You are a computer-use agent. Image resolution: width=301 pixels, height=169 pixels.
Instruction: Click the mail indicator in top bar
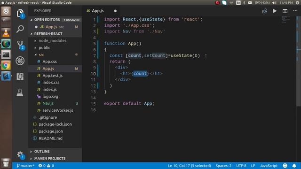click(250, 3)
